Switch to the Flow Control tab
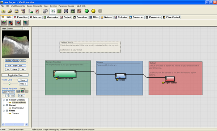This screenshot has width=217, height=131. point(171,17)
